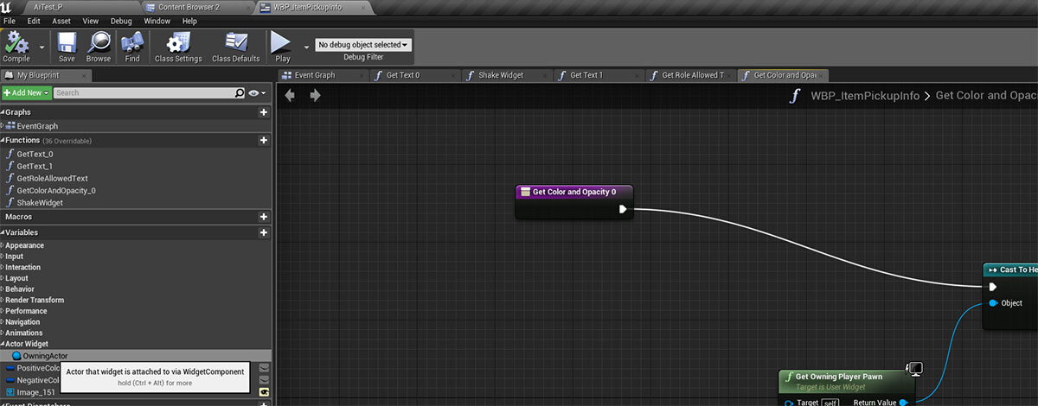Image resolution: width=1038 pixels, height=406 pixels.
Task: Collapse the Functions section
Action: click(3, 140)
